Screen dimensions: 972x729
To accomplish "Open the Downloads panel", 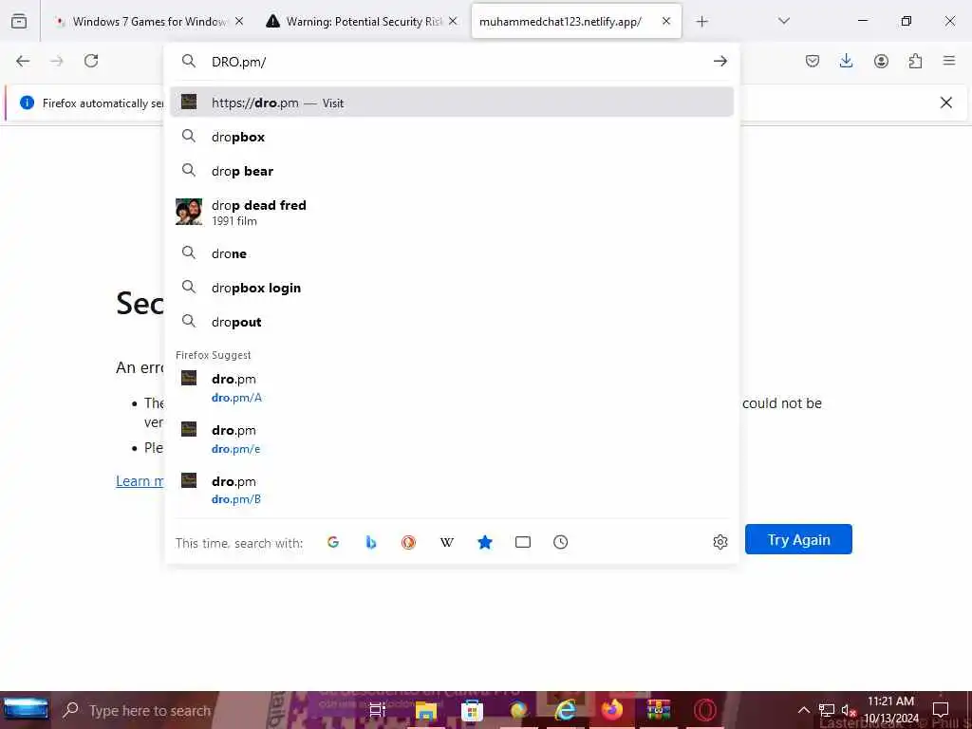I will (x=846, y=61).
